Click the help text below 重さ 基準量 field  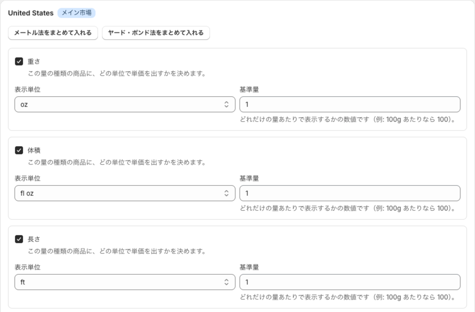coord(348,120)
